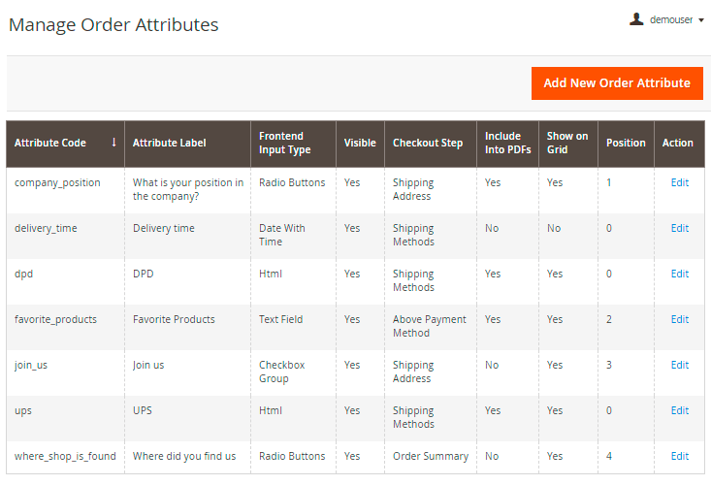
Task: Edit the favorite_products attribute
Action: pos(680,319)
